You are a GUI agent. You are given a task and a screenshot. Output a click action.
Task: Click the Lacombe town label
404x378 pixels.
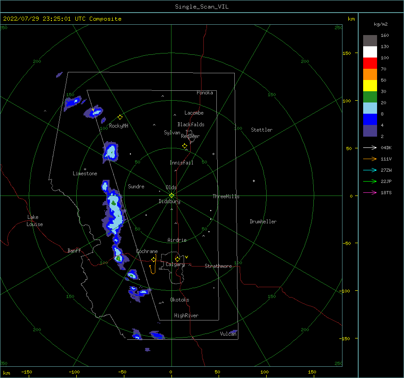click(x=194, y=113)
